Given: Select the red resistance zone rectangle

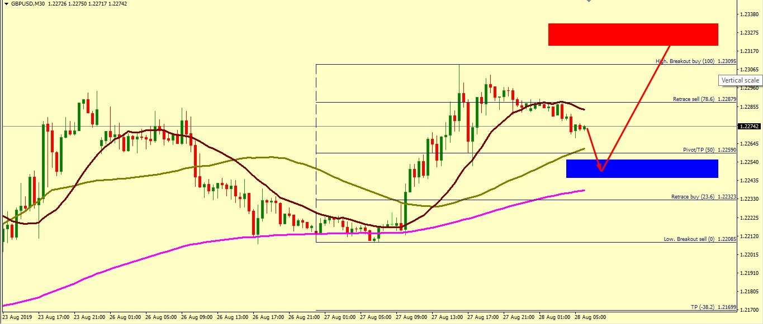Looking at the screenshot, I should coord(633,35).
